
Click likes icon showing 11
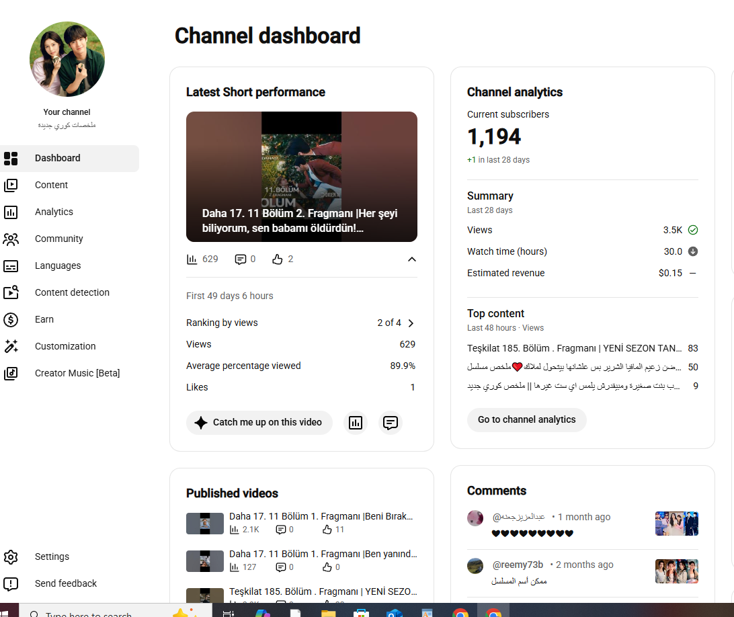point(327,530)
